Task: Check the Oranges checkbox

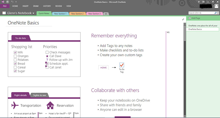Action: tap(15, 56)
